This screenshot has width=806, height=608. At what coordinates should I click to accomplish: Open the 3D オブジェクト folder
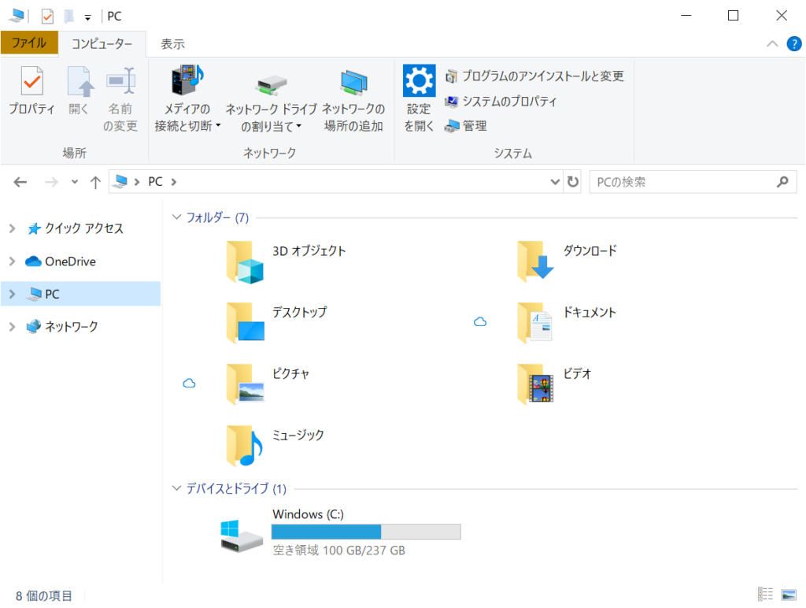244,261
